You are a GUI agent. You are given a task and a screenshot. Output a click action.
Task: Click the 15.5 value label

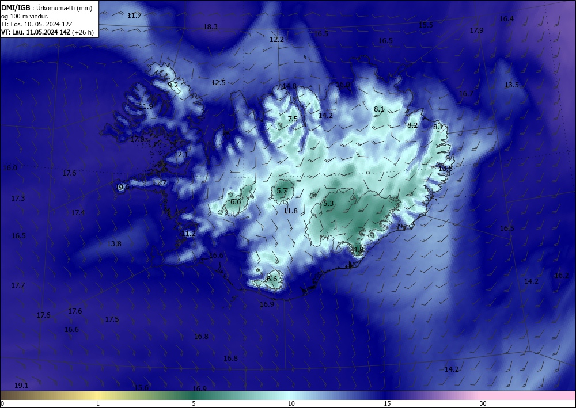pyautogui.click(x=426, y=25)
